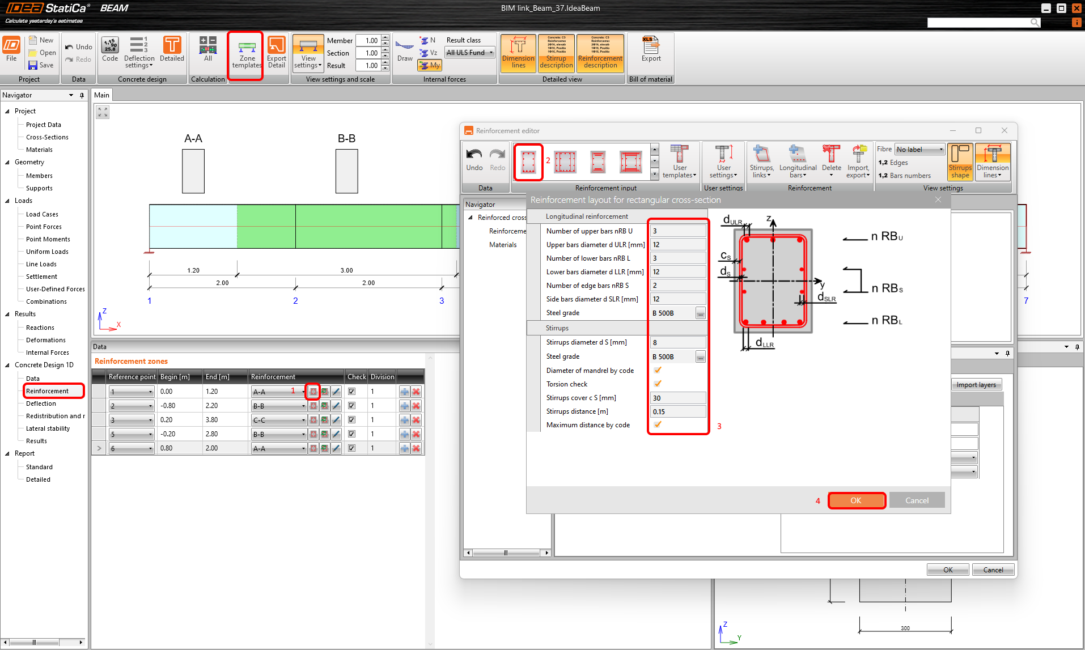Click Undo in the Reinforcement editor
This screenshot has width=1085, height=650.
474,160
